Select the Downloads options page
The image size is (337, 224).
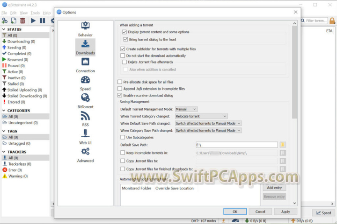pos(85,47)
